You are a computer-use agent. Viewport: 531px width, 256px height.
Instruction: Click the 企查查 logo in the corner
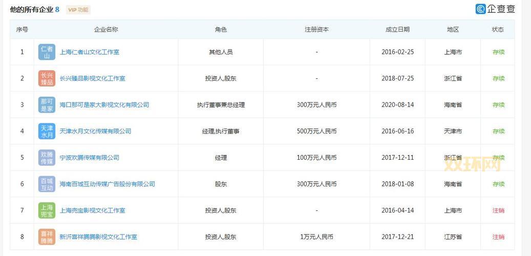(x=495, y=9)
